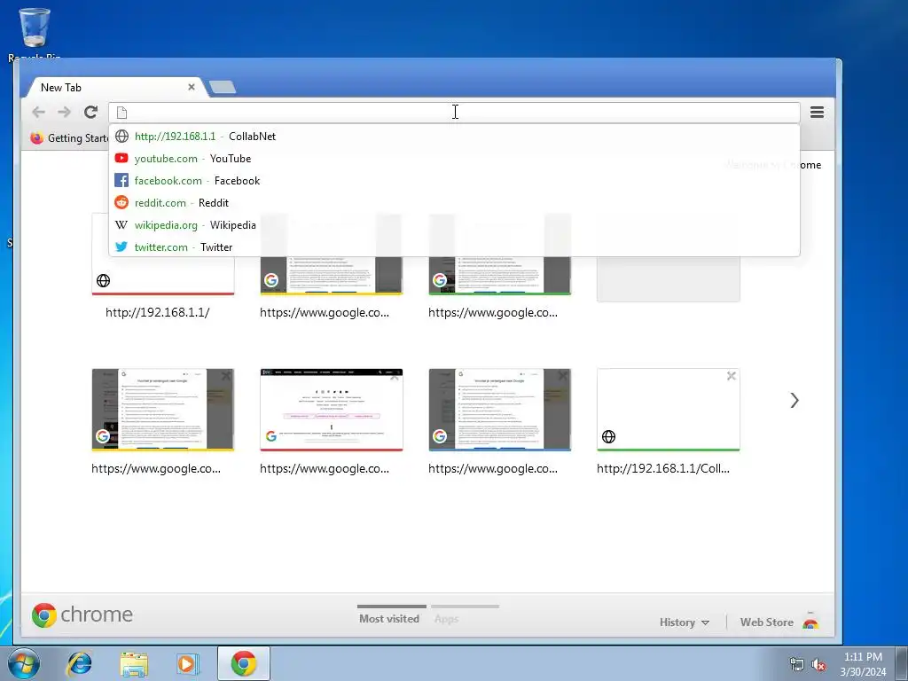Click the muted volume tray icon
This screenshot has height=681, width=908.
[x=818, y=665]
